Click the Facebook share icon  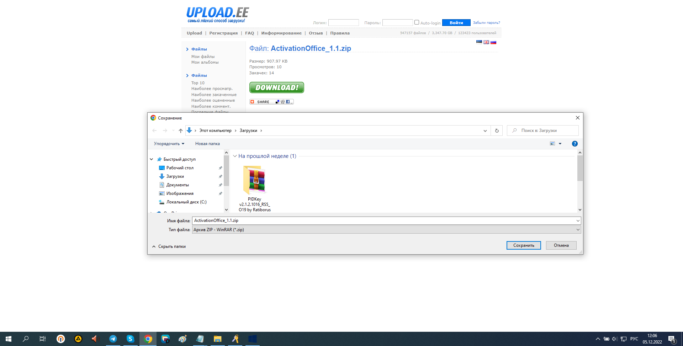point(288,102)
